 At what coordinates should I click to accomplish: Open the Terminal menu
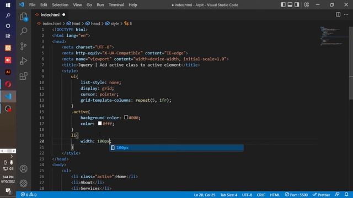point(116,5)
